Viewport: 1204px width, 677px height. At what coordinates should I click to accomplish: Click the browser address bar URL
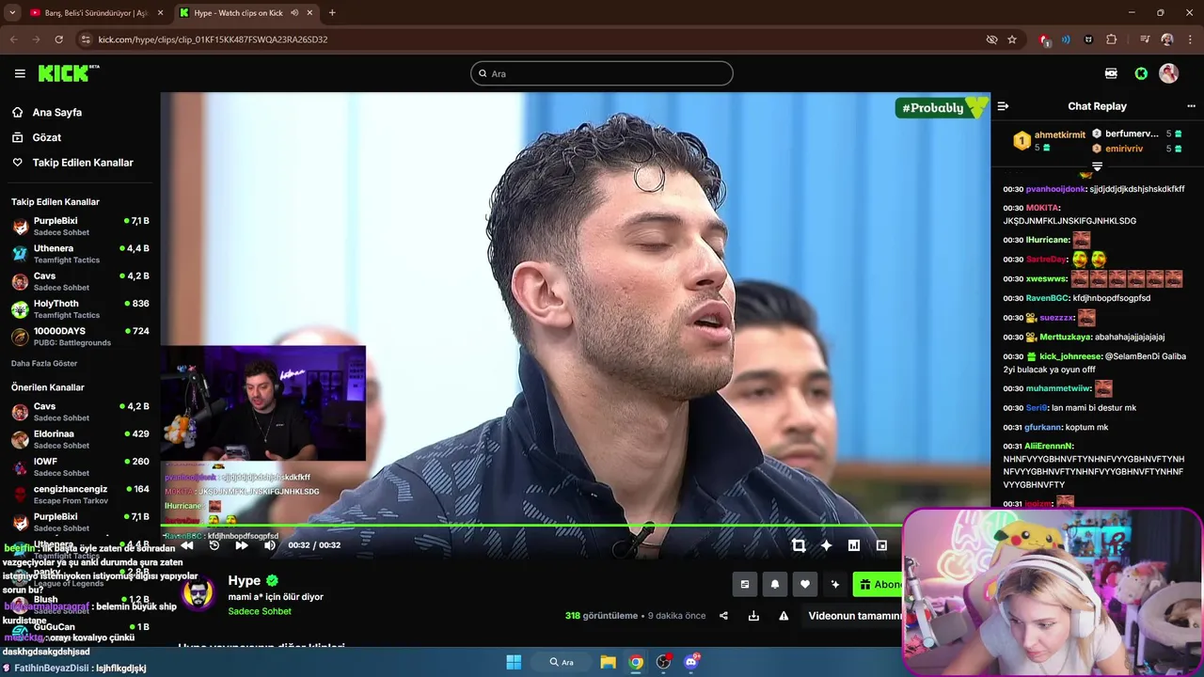pyautogui.click(x=213, y=39)
